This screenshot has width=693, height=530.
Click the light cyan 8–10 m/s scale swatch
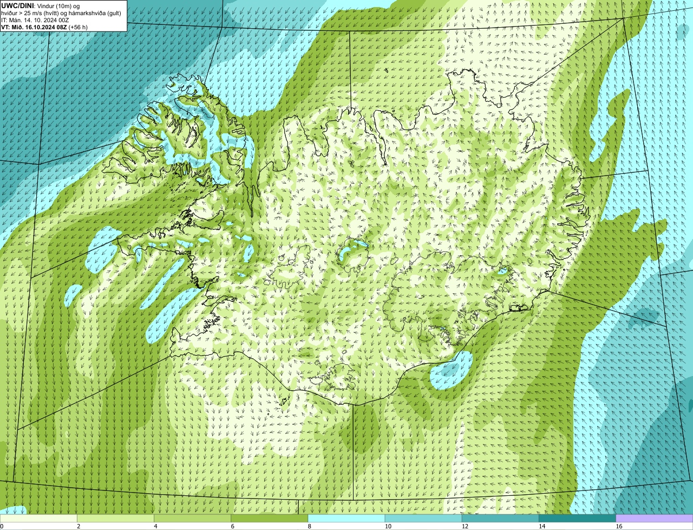tap(346, 518)
